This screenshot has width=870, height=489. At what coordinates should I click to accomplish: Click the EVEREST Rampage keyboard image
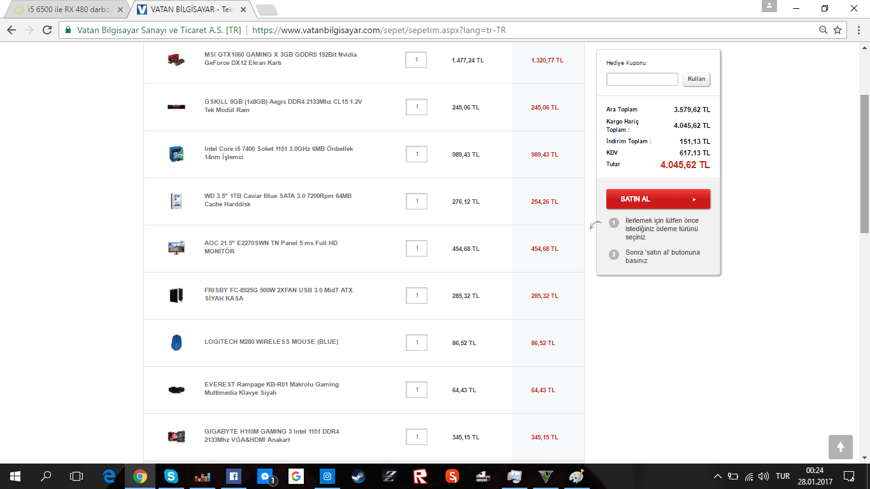click(176, 389)
